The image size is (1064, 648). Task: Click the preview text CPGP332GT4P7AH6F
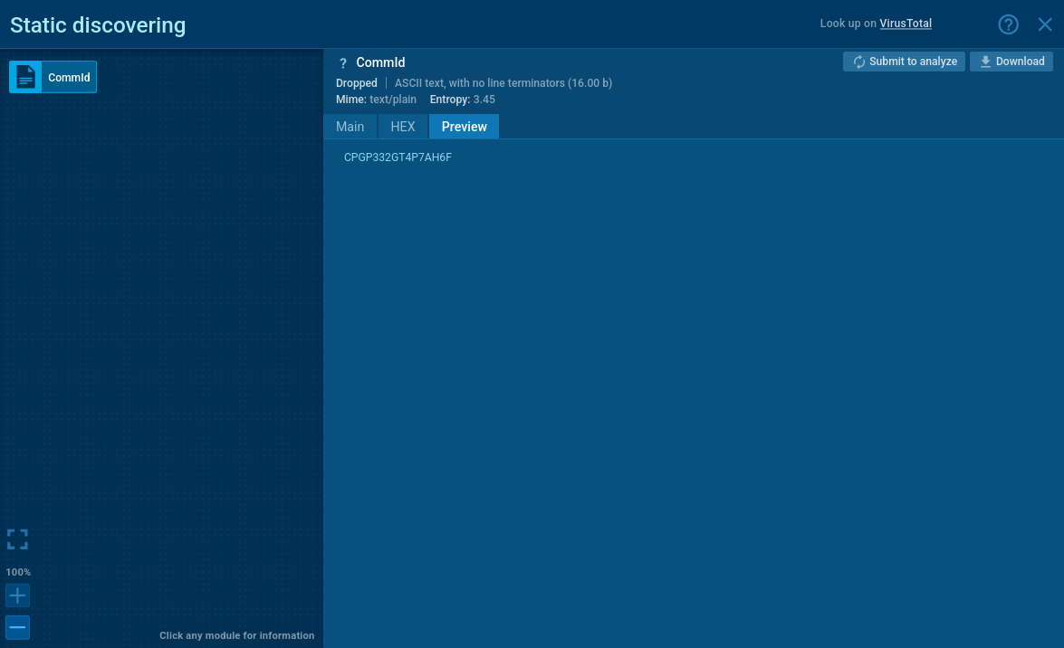[x=398, y=157]
